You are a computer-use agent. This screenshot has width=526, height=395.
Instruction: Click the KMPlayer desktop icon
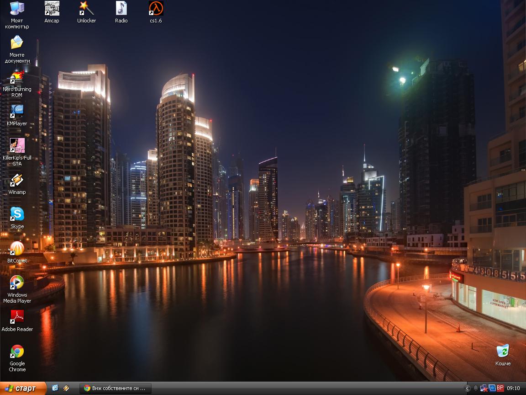[x=17, y=112]
